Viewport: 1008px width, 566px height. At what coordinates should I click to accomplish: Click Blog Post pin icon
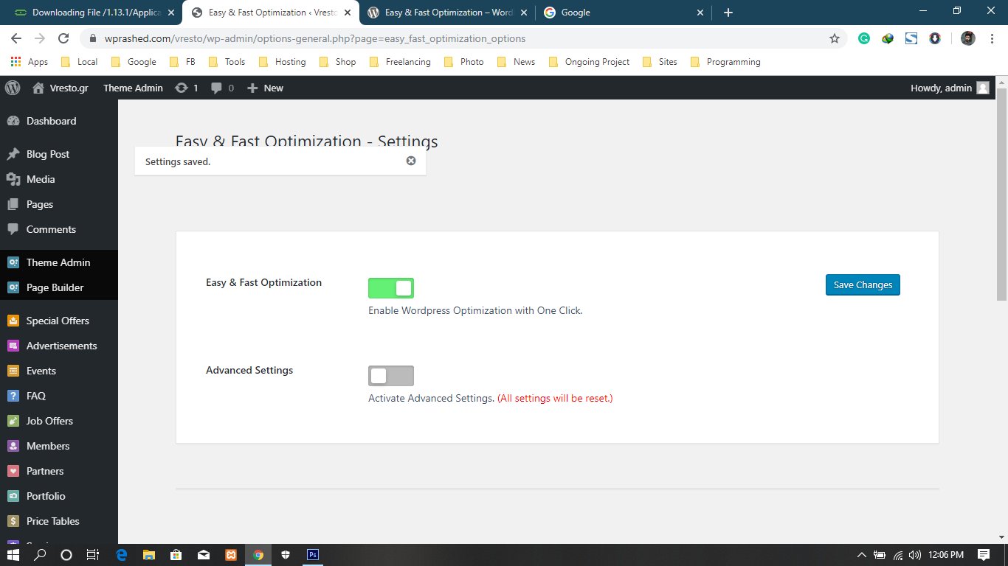(x=13, y=154)
